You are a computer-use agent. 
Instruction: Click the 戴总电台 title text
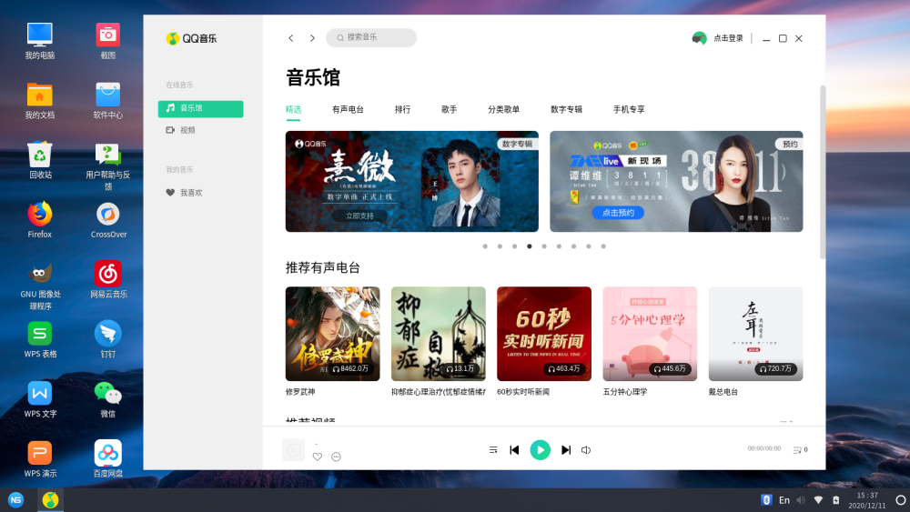[x=723, y=392]
